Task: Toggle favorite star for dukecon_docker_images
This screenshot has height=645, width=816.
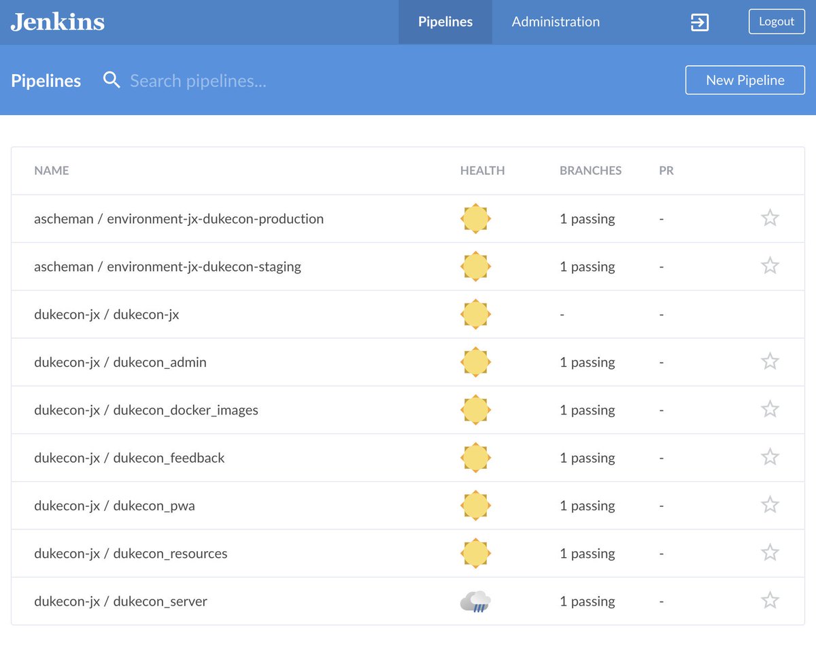Action: pos(770,409)
